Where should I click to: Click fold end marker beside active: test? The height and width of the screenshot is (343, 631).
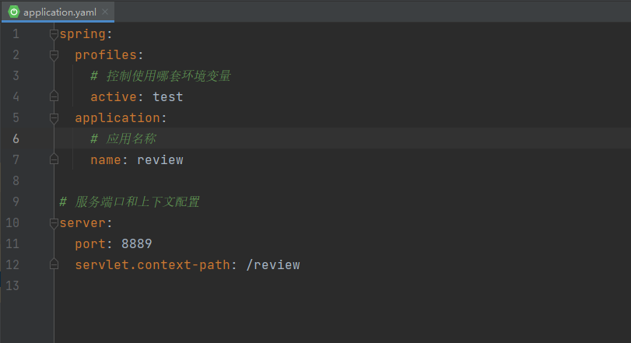pyautogui.click(x=54, y=97)
